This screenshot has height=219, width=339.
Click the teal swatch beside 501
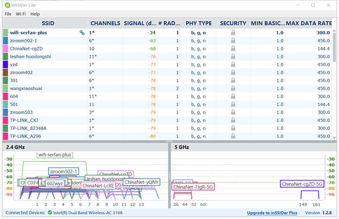point(6,104)
